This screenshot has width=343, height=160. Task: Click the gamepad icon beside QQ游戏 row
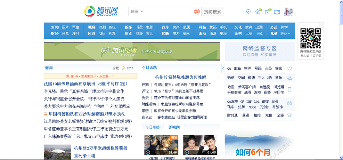[x=290, y=103]
